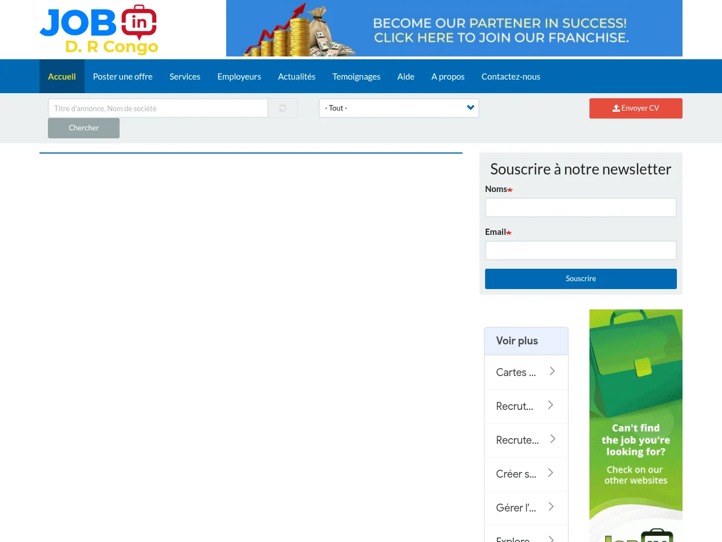This screenshot has height=542, width=722.
Task: Open the Créer s... list entry
Action: click(x=526, y=474)
